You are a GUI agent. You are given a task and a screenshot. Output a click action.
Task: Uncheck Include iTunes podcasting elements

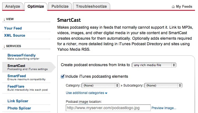pos(63,76)
